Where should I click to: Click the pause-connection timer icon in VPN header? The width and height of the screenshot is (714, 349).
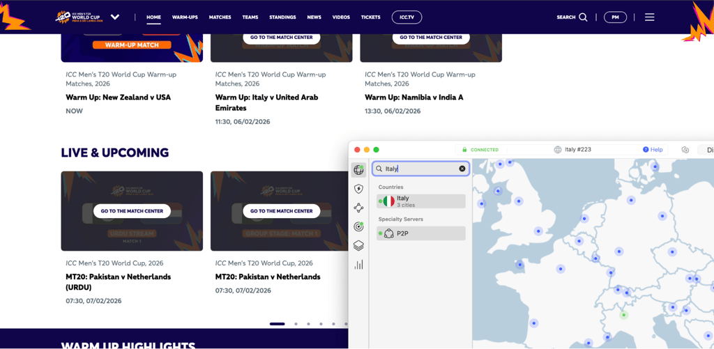(685, 150)
